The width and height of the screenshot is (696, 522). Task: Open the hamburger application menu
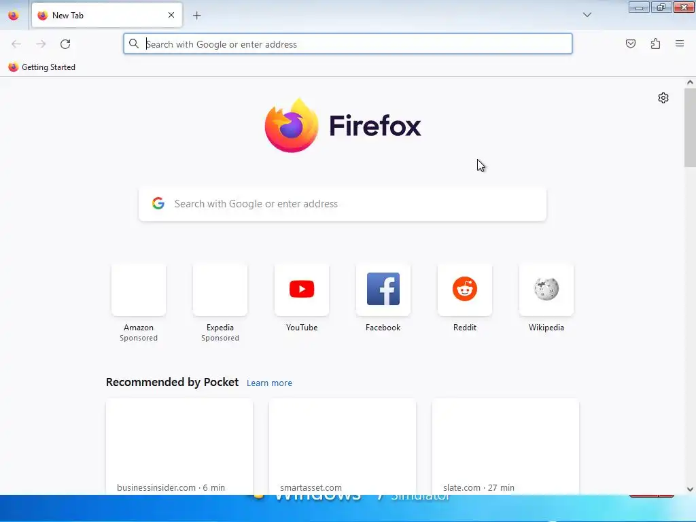point(680,43)
